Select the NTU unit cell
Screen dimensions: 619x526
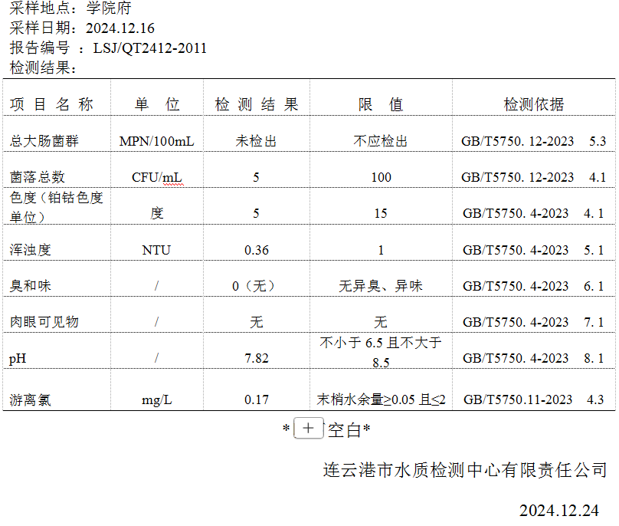pyautogui.click(x=156, y=250)
